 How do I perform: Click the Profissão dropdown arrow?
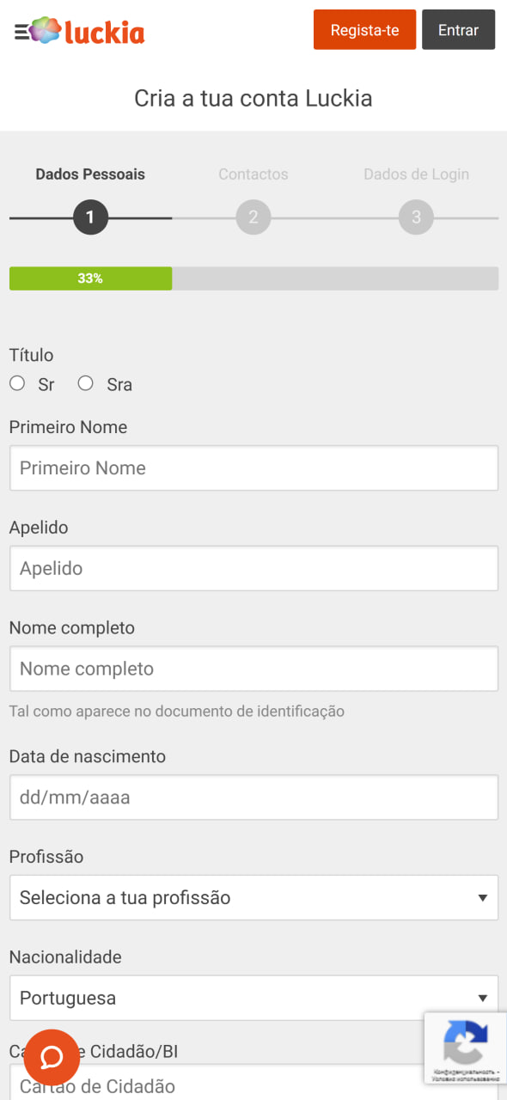tap(482, 899)
